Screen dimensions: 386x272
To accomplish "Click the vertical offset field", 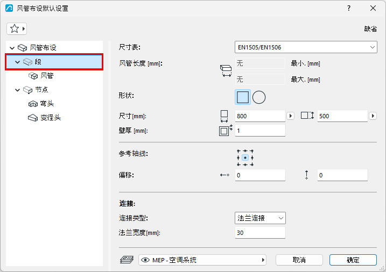I will tap(342, 175).
